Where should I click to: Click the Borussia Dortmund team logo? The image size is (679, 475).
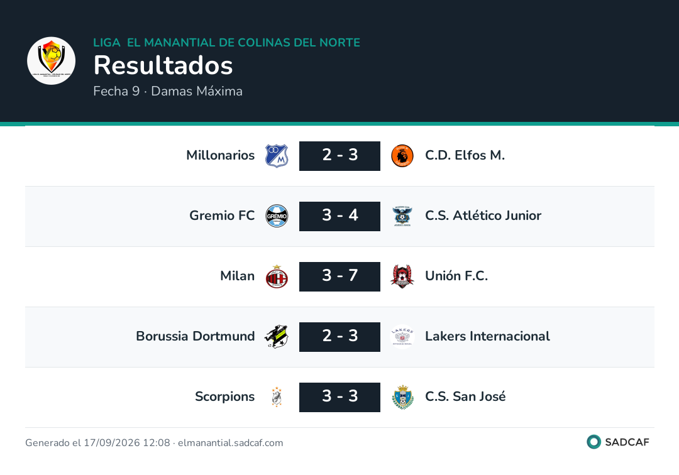click(x=277, y=337)
